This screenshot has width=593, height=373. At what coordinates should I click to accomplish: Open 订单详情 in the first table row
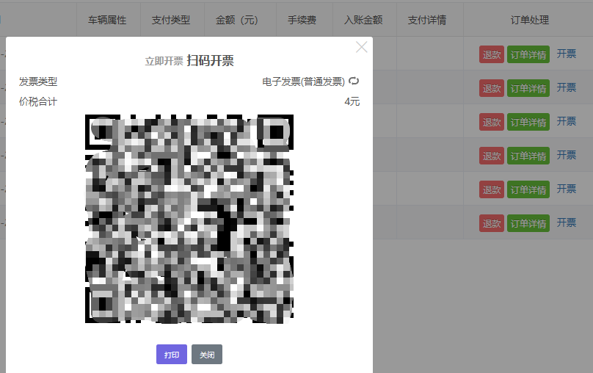pyautogui.click(x=528, y=54)
